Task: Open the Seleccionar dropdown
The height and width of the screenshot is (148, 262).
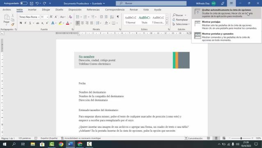Action: (181, 24)
